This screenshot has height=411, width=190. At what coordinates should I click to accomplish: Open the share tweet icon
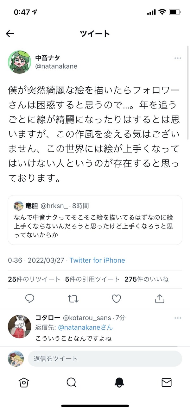coord(160,298)
